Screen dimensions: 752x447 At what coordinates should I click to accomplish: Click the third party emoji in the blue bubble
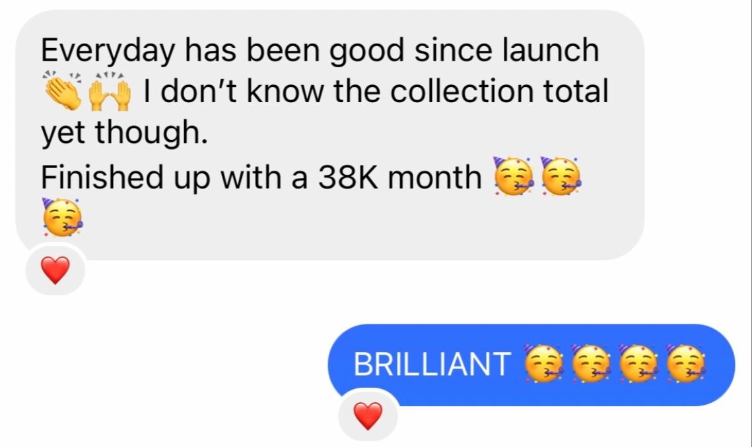pos(638,364)
